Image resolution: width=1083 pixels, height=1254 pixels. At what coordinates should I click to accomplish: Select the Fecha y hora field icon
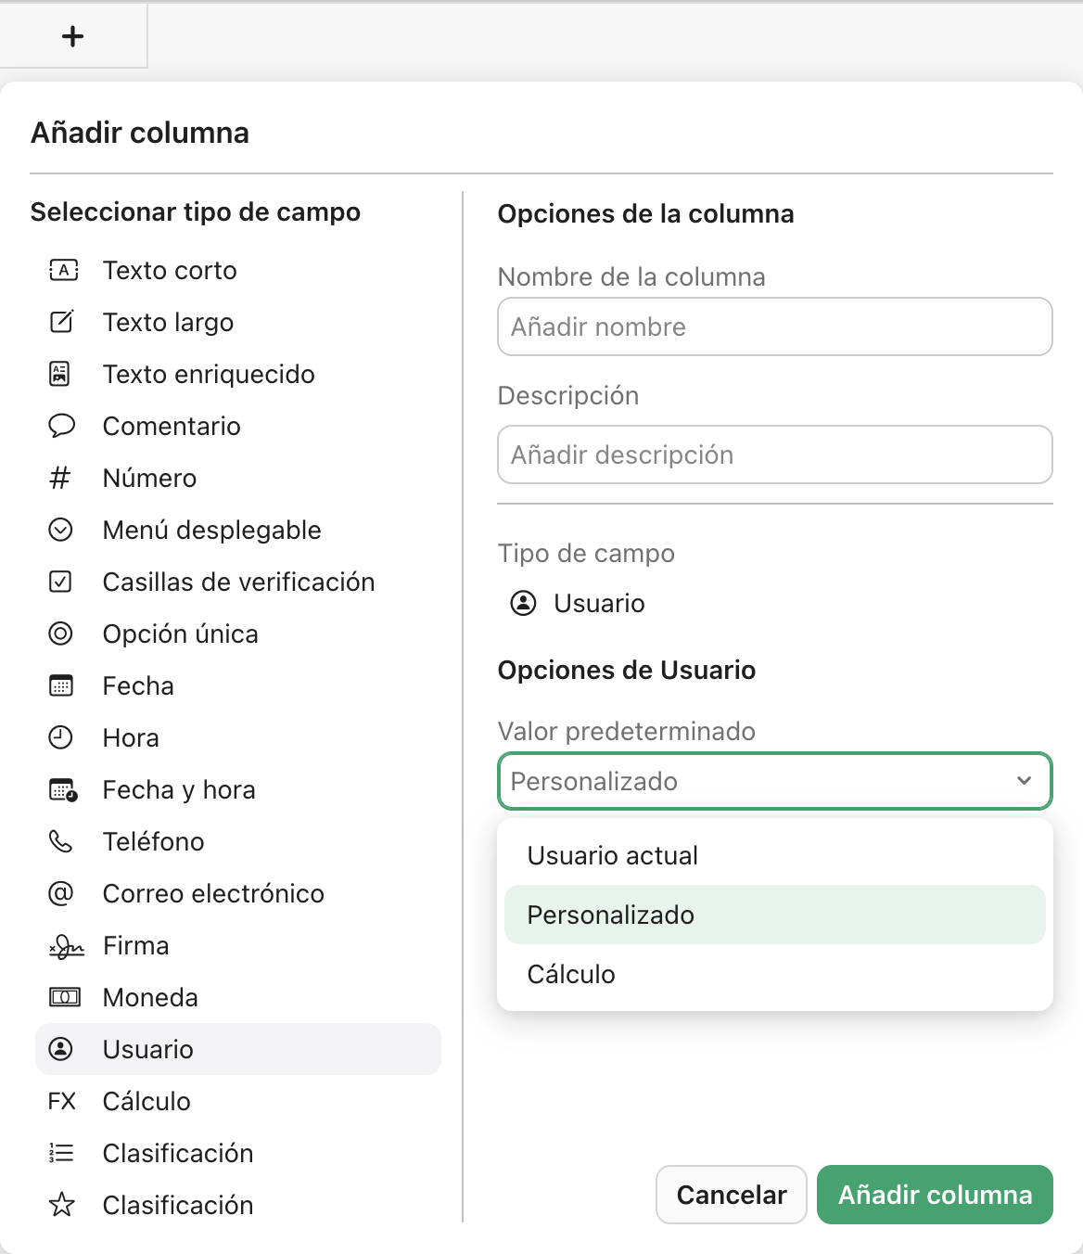pyautogui.click(x=61, y=789)
